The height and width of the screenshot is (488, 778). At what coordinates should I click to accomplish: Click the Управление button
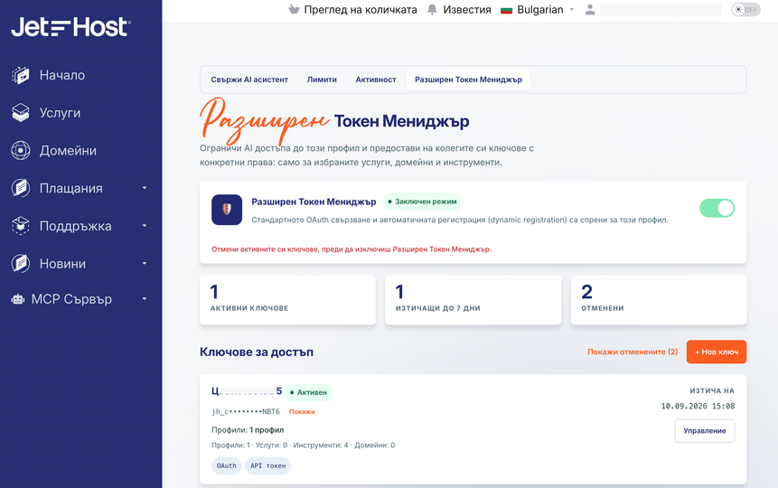pos(705,431)
